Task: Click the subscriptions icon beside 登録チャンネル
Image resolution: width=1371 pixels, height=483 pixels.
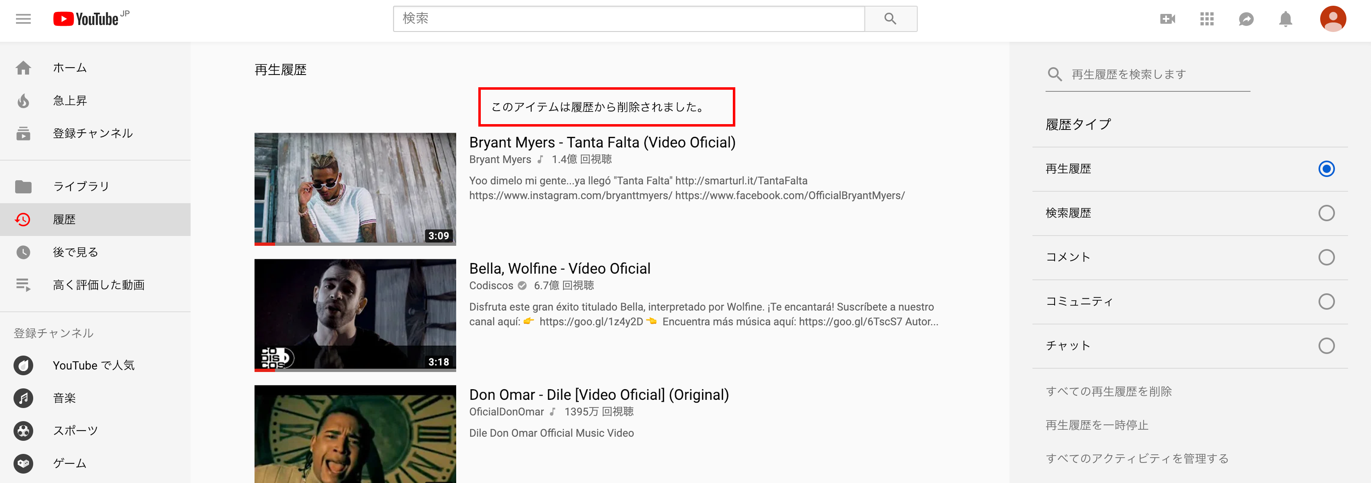Action: [x=23, y=133]
